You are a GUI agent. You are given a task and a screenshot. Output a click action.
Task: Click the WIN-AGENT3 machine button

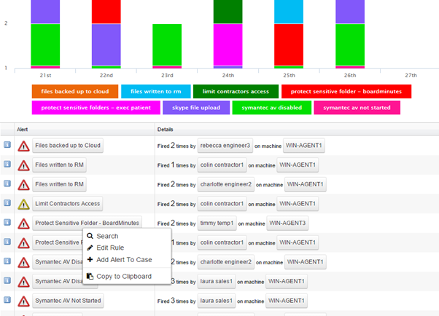[287, 223]
